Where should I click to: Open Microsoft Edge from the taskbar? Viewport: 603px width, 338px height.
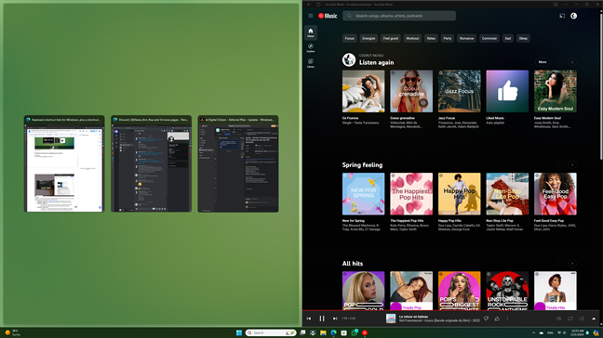click(x=333, y=332)
